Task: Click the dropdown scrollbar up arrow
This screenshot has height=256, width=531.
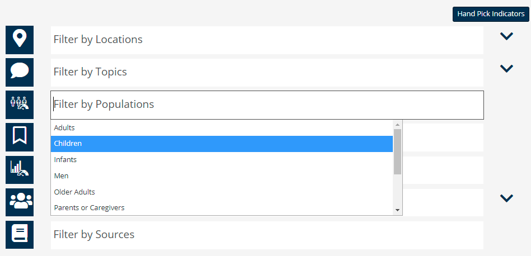Action: [x=398, y=125]
